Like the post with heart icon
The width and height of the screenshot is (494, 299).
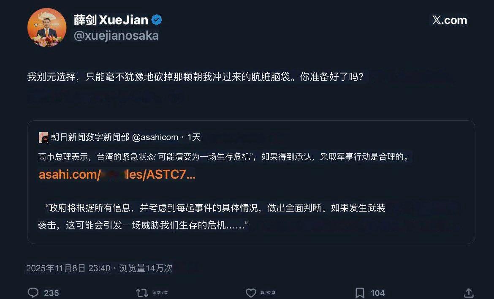[251, 293]
